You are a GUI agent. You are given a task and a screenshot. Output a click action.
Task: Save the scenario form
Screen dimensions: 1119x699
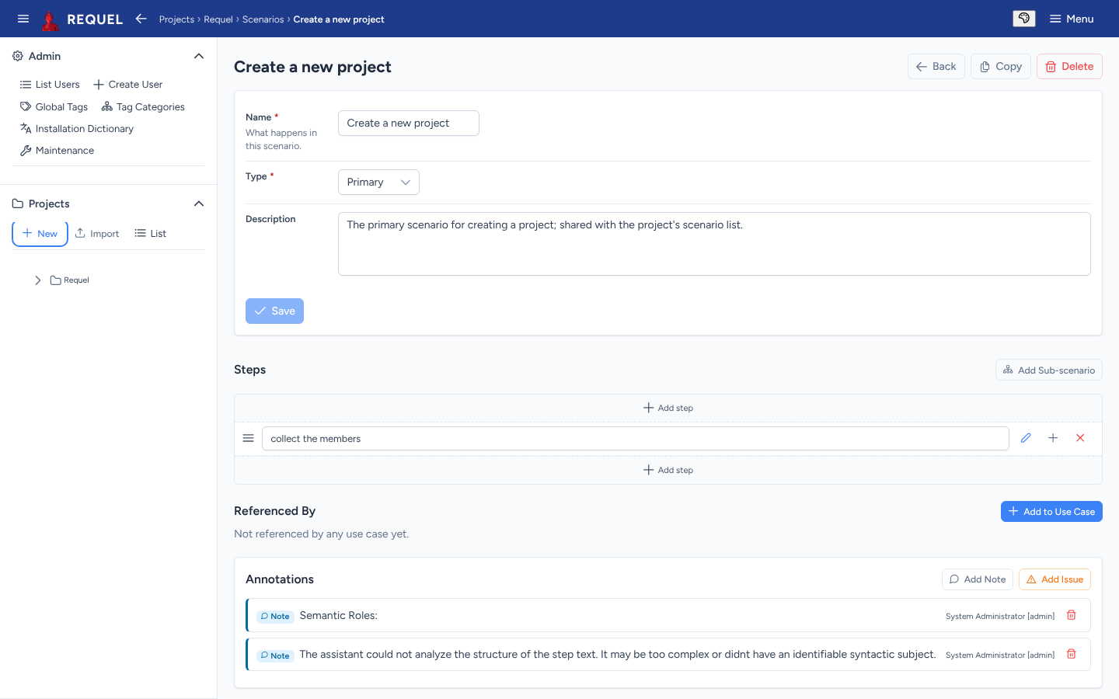274,311
